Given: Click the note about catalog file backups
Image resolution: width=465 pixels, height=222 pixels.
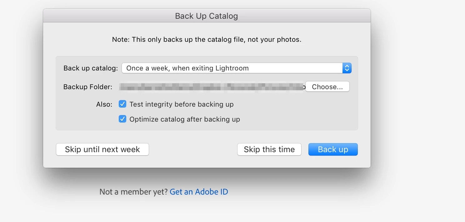Looking at the screenshot, I should [207, 40].
